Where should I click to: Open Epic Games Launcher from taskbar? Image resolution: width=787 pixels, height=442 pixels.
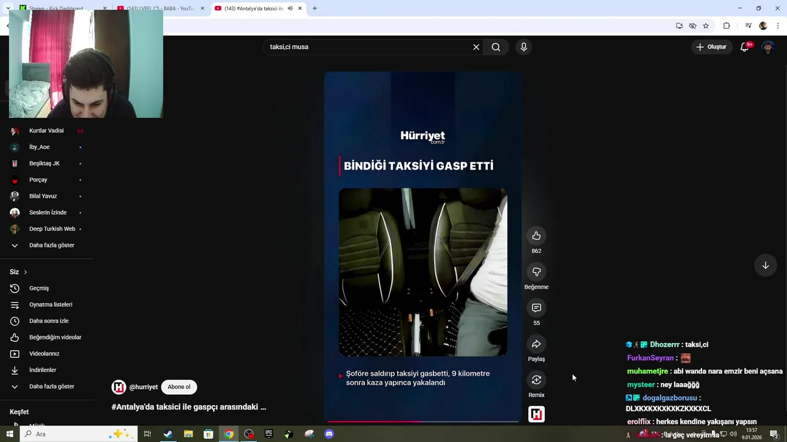tap(269, 434)
